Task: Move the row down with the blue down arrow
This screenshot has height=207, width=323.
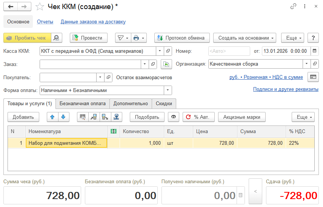Action: point(63,117)
